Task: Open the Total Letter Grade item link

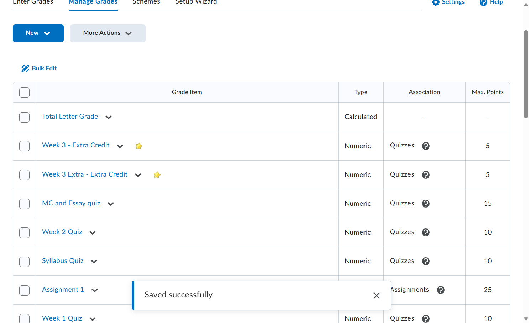Action: (70, 117)
